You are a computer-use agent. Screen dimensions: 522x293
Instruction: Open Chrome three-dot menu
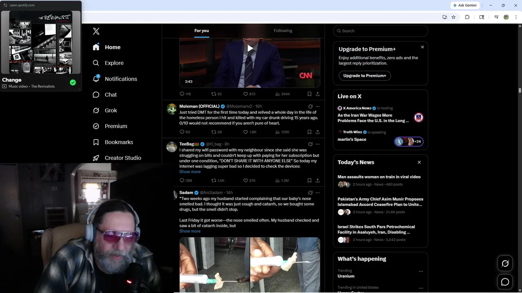tap(516, 17)
